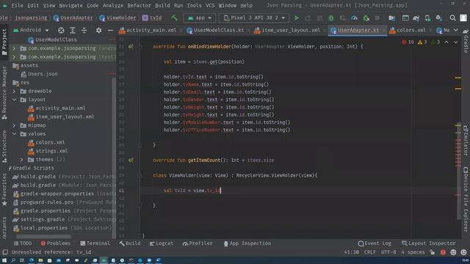The height and width of the screenshot is (264, 470).
Task: Open the app run configuration dropdown
Action: 200,18
